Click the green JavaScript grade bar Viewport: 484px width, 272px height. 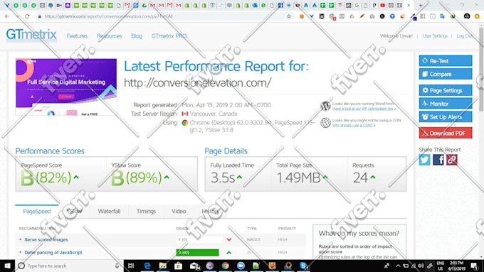coord(198,253)
